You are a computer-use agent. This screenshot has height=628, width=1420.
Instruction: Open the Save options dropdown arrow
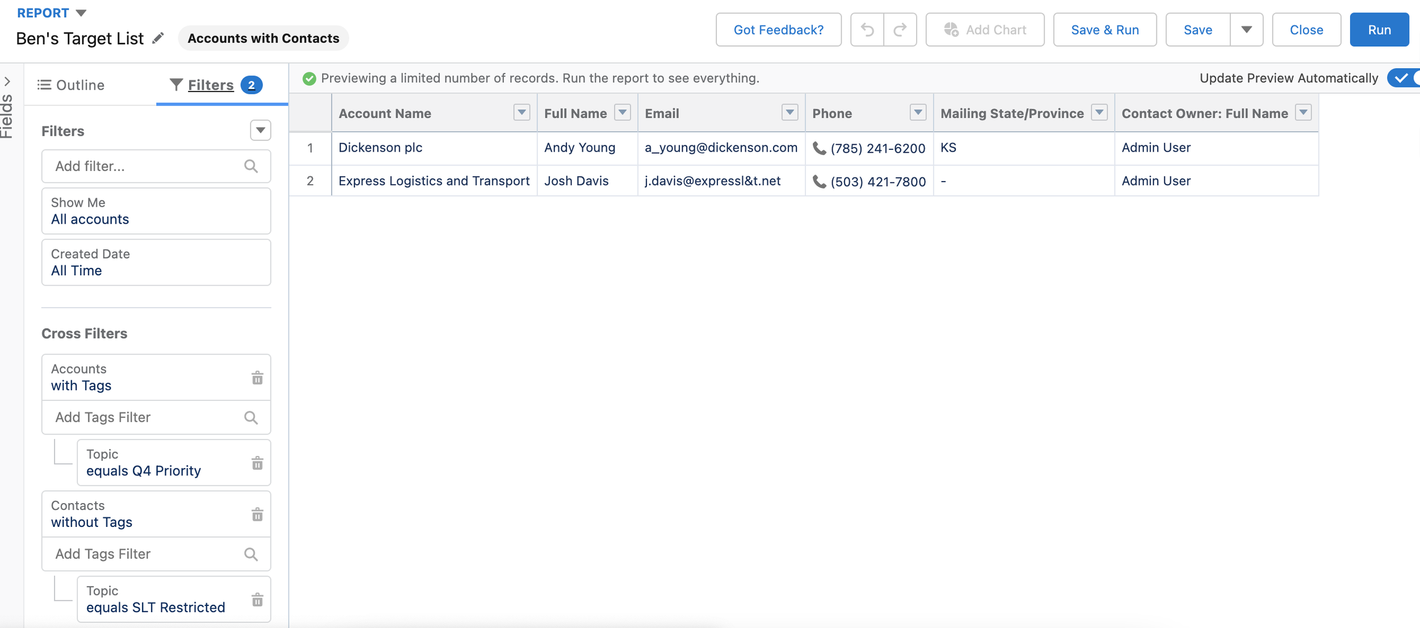(1246, 30)
